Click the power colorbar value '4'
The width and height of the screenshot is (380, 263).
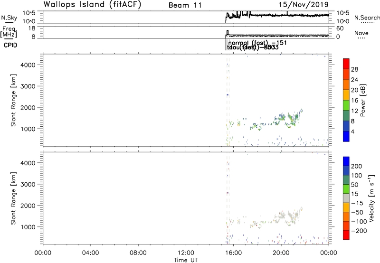click(353, 131)
